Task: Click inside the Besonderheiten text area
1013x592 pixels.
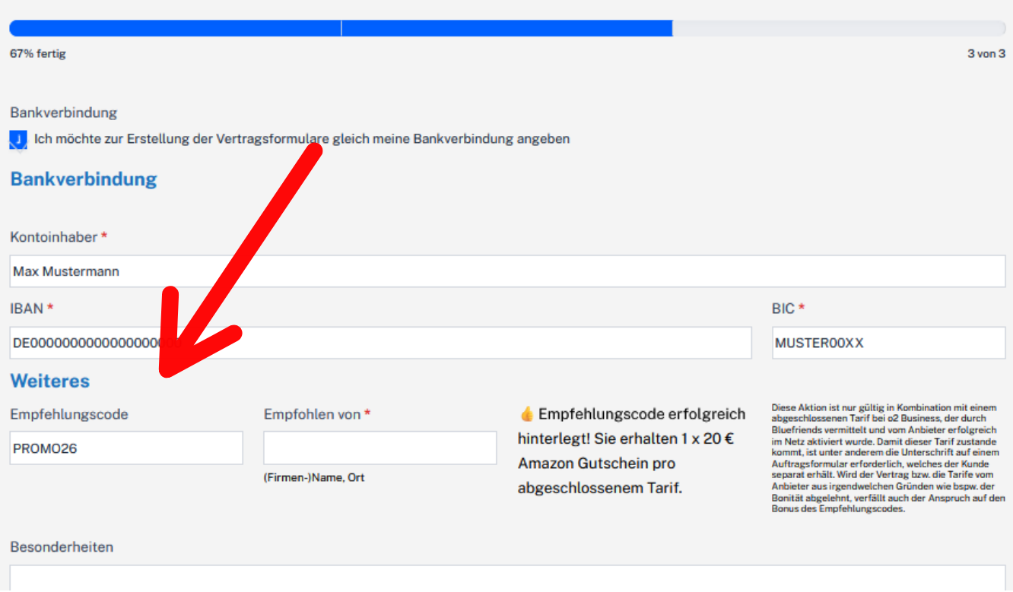Action: tap(507, 578)
